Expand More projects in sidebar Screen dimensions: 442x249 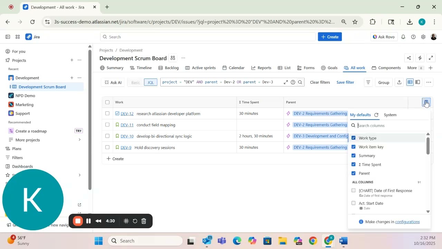click(79, 140)
